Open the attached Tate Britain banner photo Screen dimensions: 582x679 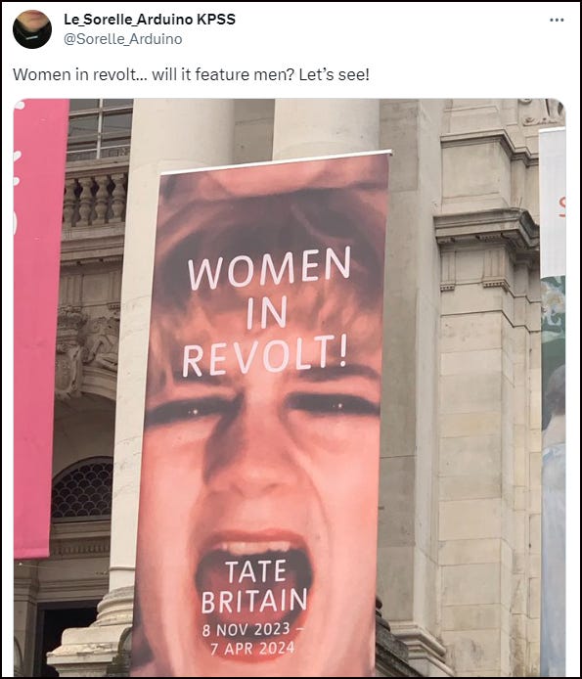click(290, 387)
